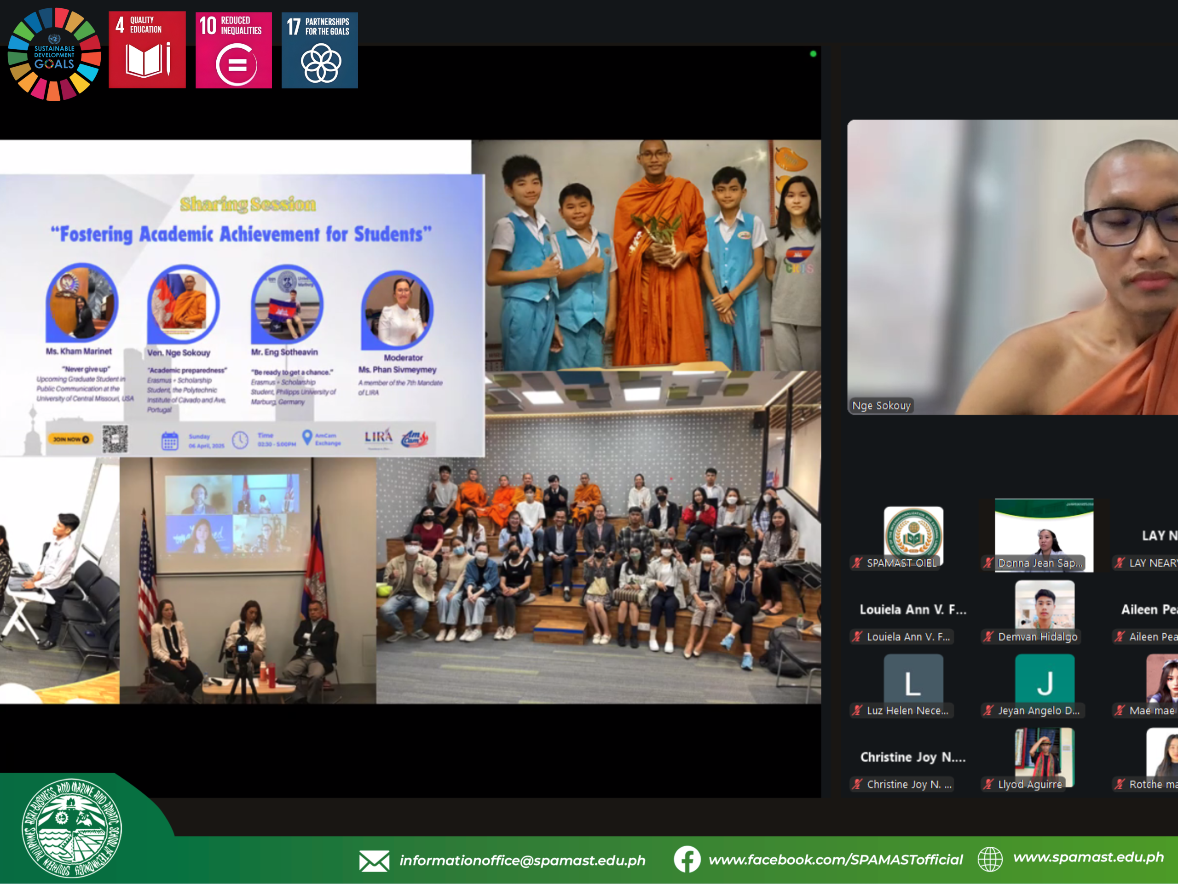Click the Reduced Inequalities goal 10 icon
The image size is (1178, 884).
coord(233,50)
